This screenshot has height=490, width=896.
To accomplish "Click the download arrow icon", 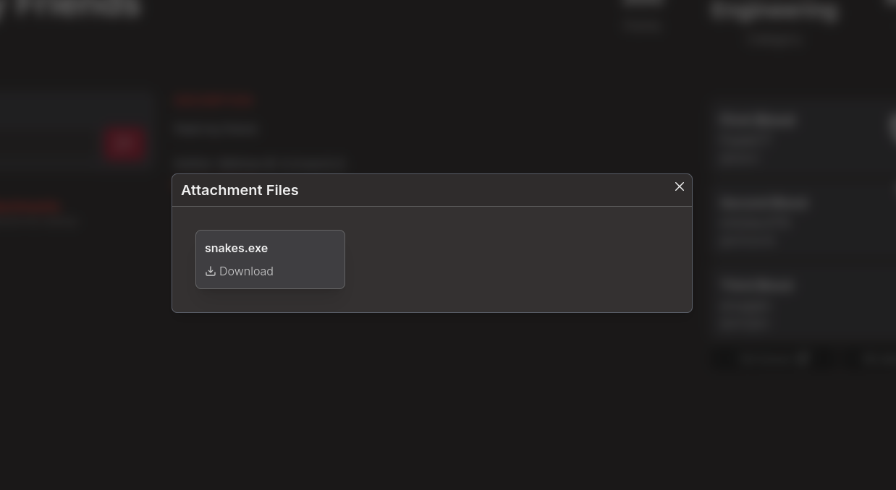I will [x=211, y=271].
